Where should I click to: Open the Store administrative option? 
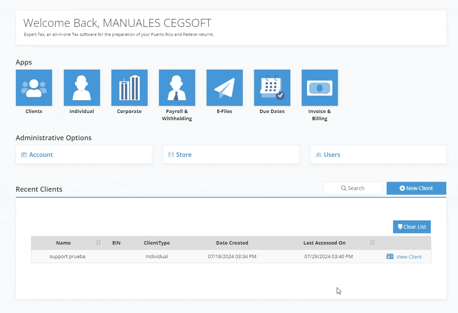click(184, 155)
